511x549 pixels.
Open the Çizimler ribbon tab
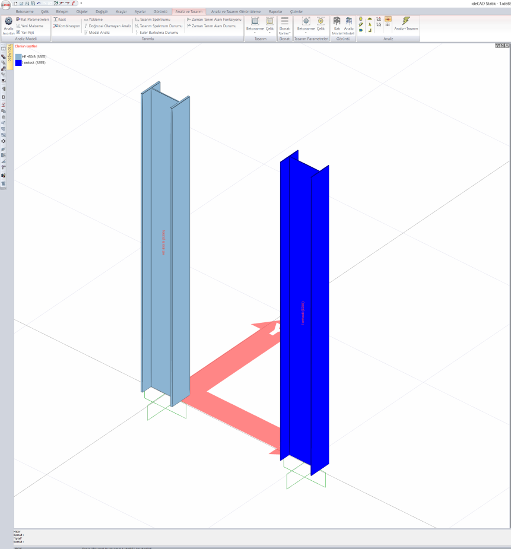(296, 11)
